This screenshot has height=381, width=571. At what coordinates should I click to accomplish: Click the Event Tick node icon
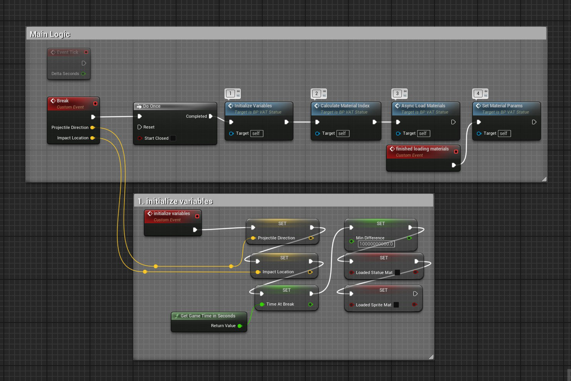tap(53, 52)
